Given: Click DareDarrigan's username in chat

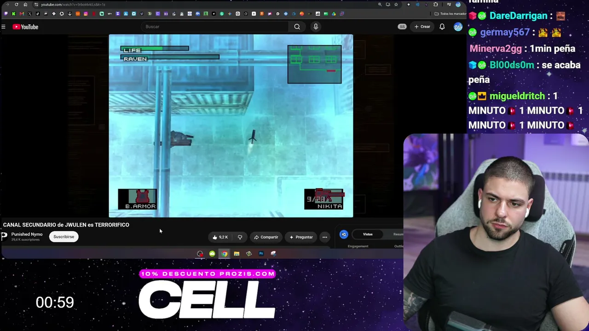Looking at the screenshot, I should tap(518, 16).
